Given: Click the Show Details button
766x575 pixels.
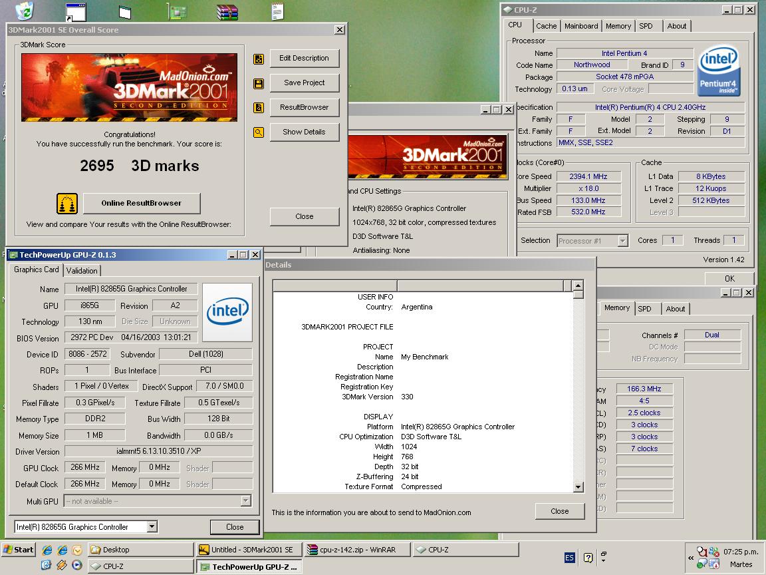Looking at the screenshot, I should 304,132.
